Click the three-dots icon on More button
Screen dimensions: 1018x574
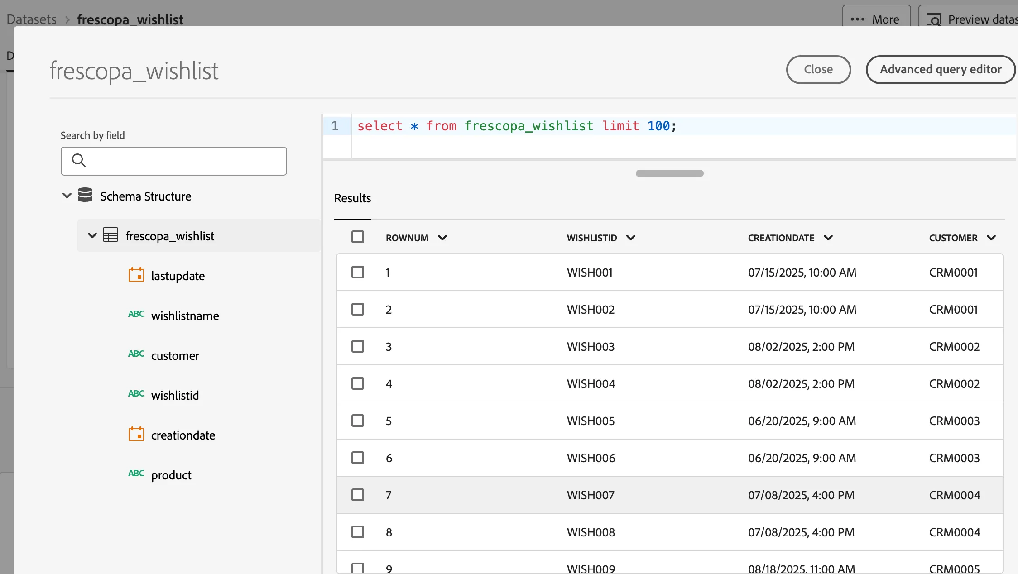pos(857,19)
